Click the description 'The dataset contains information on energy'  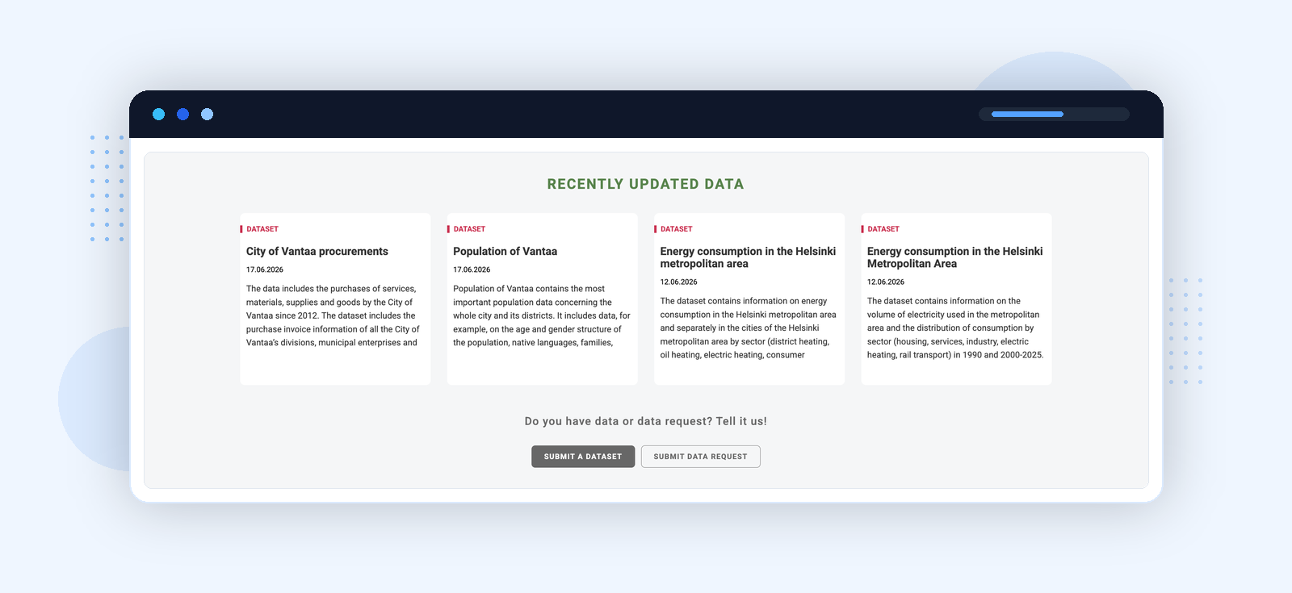click(x=748, y=328)
